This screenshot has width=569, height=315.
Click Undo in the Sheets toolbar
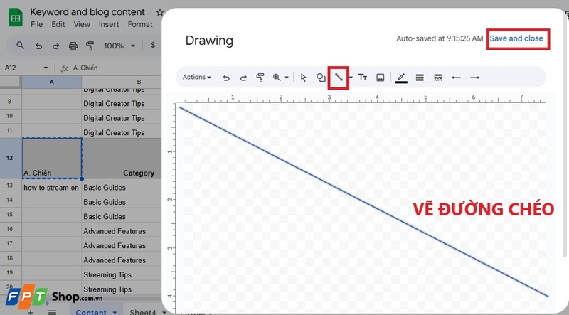pos(38,46)
